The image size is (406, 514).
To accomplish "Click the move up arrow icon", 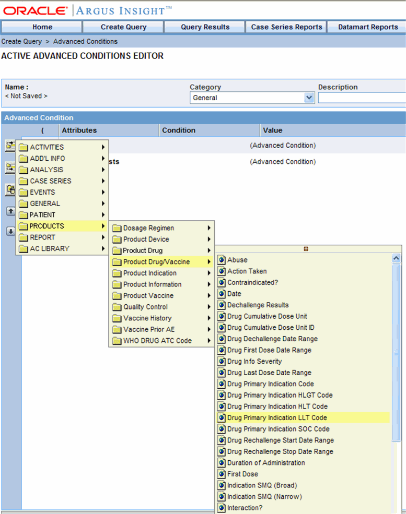I will pyautogui.click(x=10, y=211).
